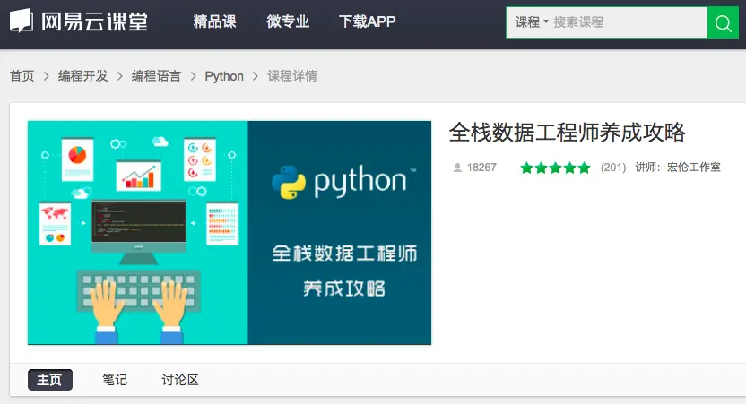Click the student count person icon

coord(457,168)
